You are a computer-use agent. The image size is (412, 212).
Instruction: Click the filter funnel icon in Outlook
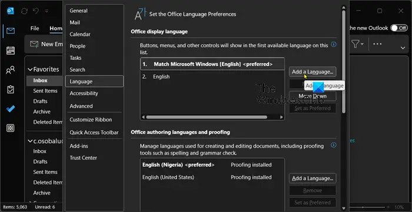pyautogui.click(x=355, y=44)
